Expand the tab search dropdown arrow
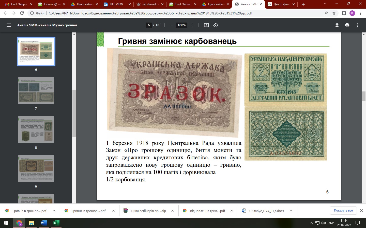The image size is (366, 228). 325,4
